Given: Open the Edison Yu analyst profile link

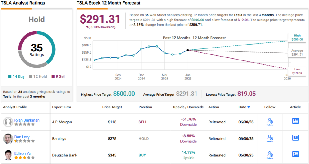Looking at the screenshot, I should click(x=22, y=153).
